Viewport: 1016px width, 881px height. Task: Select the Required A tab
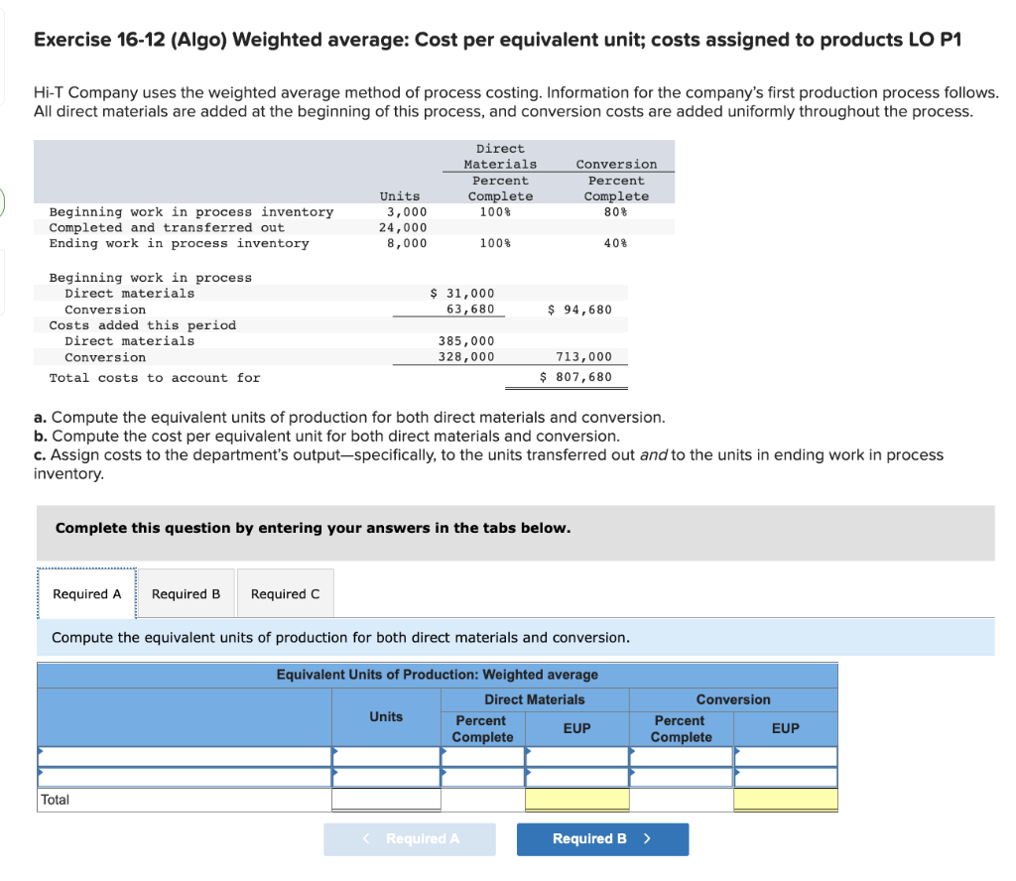[86, 593]
